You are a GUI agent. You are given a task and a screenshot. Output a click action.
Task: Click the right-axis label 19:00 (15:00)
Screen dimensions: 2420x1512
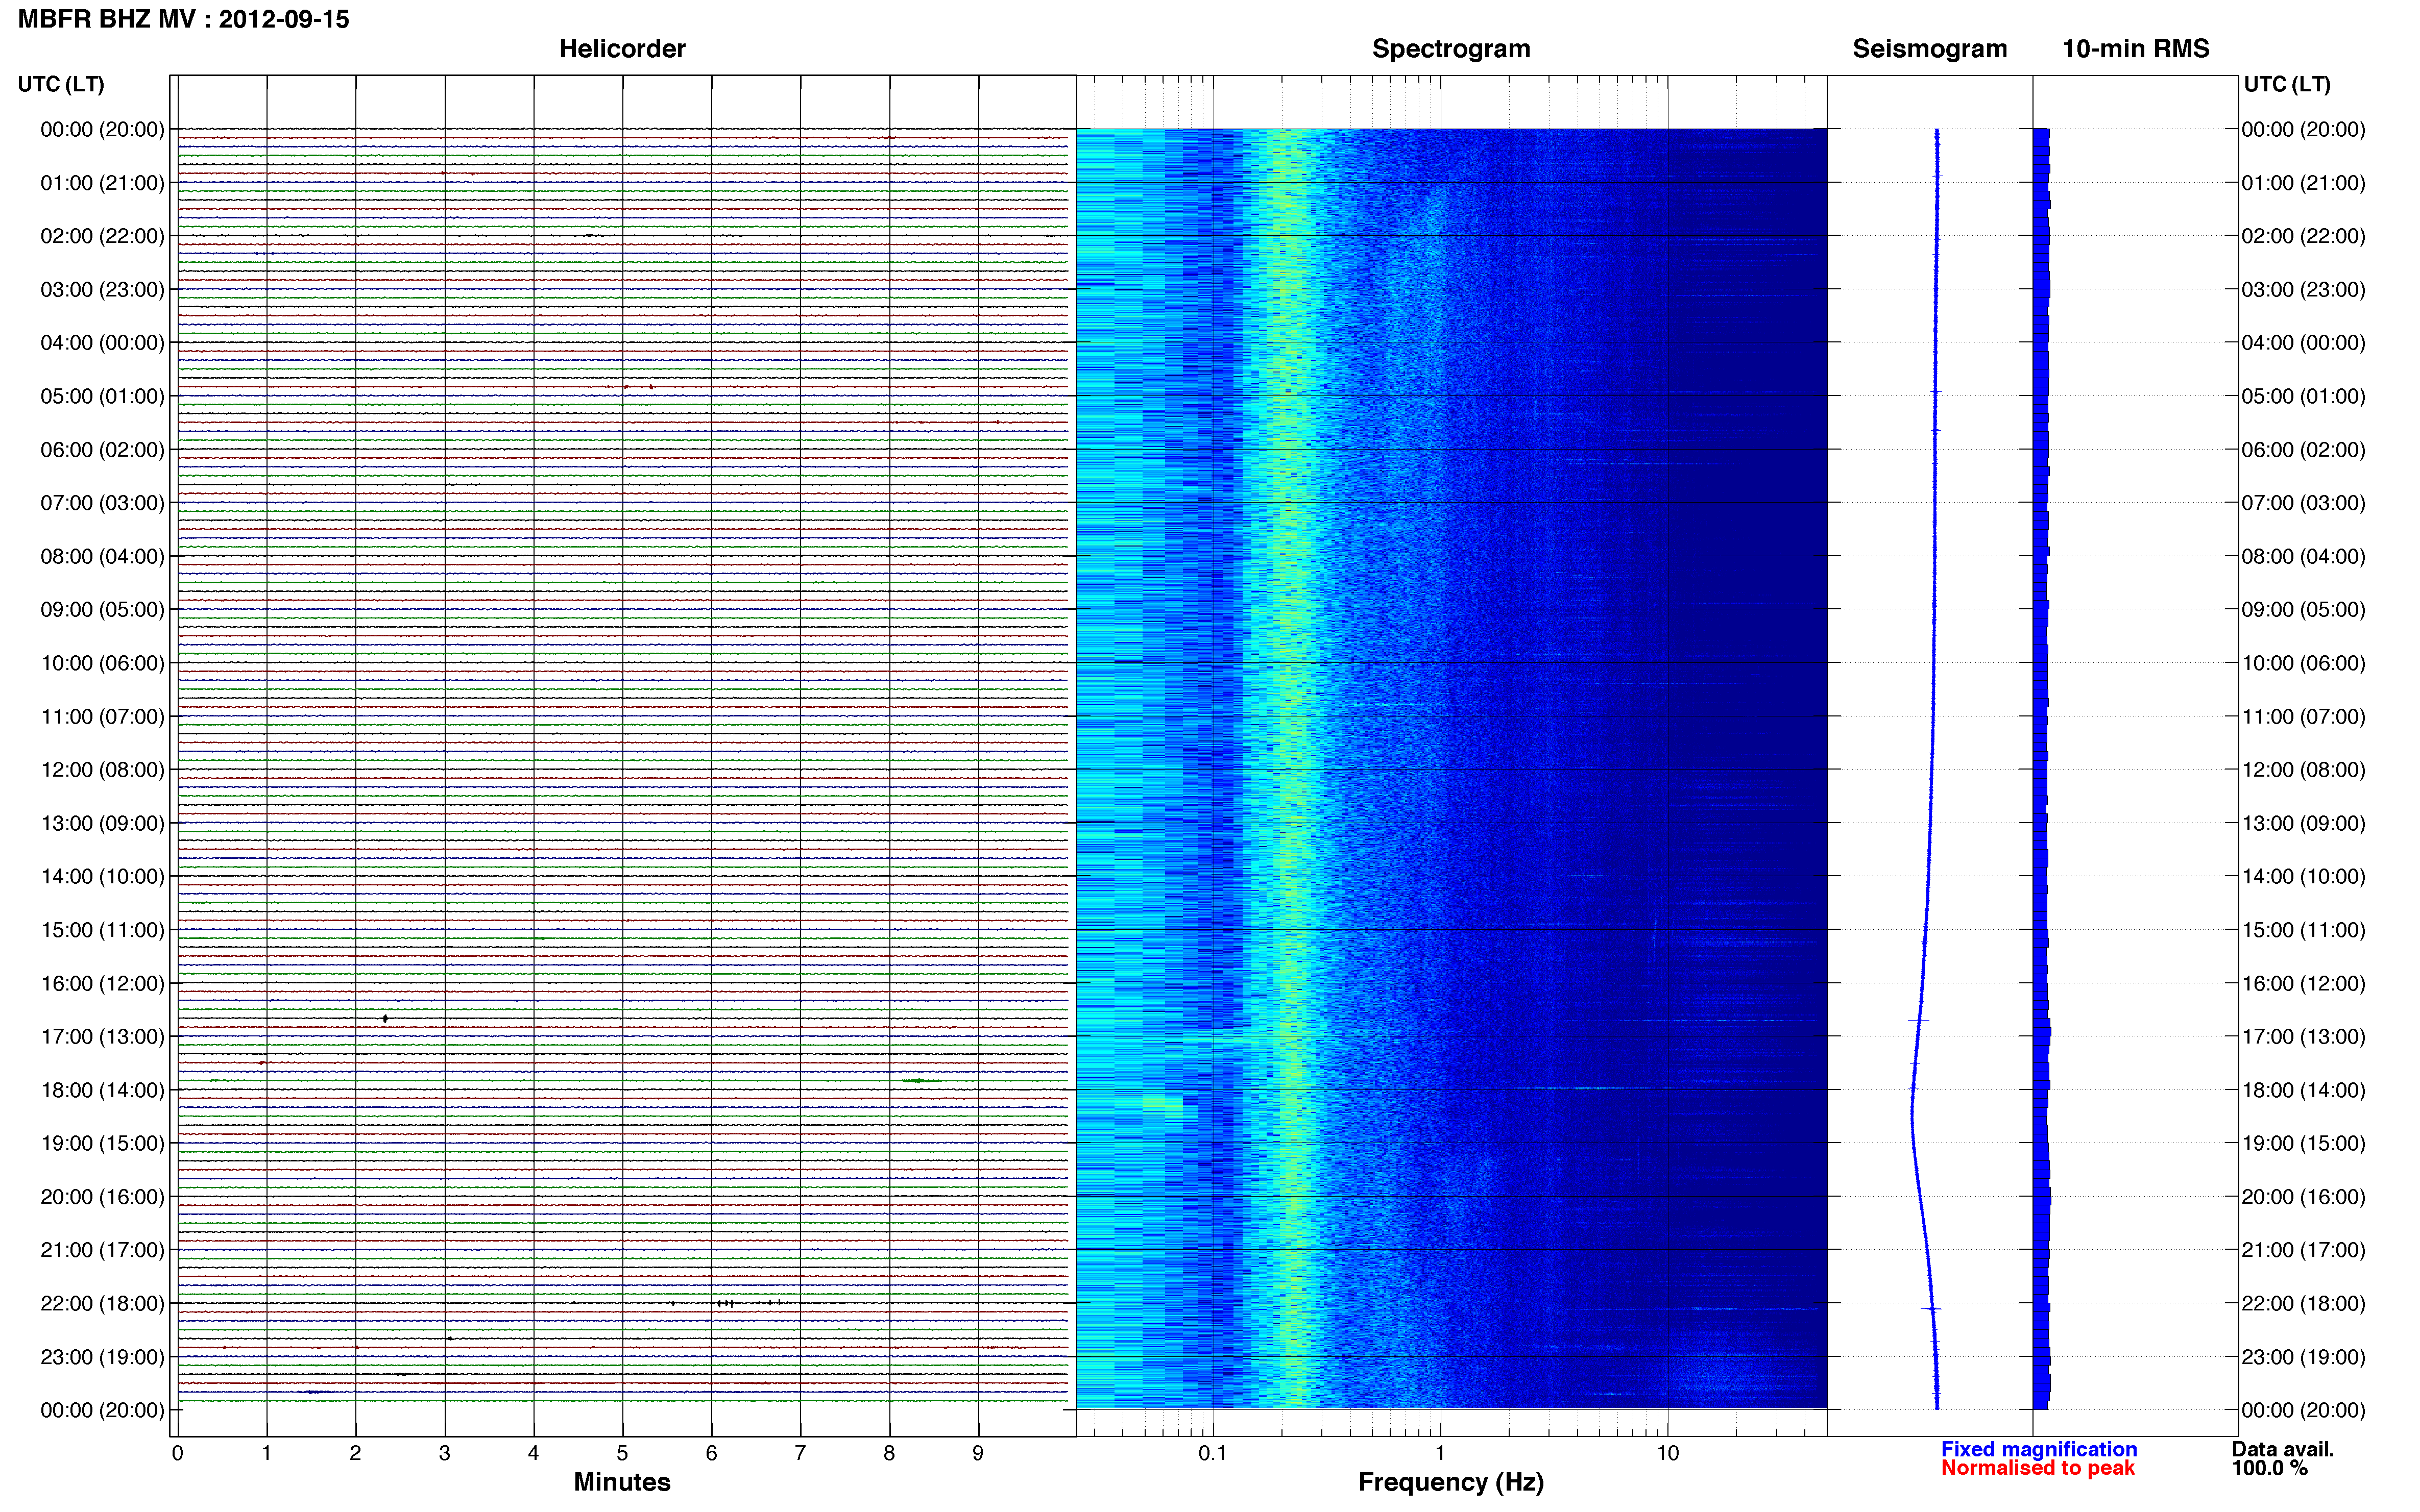point(2303,1143)
